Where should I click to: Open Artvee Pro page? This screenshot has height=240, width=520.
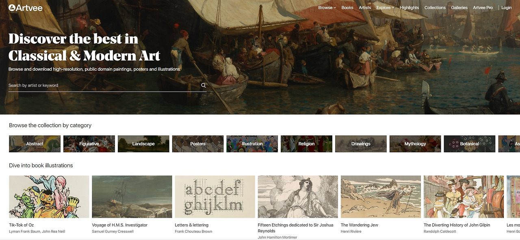pyautogui.click(x=483, y=8)
